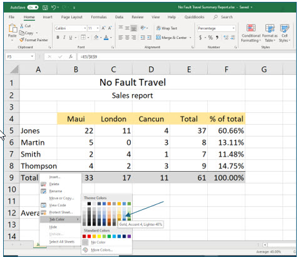Click the Decrease Indent icon

point(143,38)
